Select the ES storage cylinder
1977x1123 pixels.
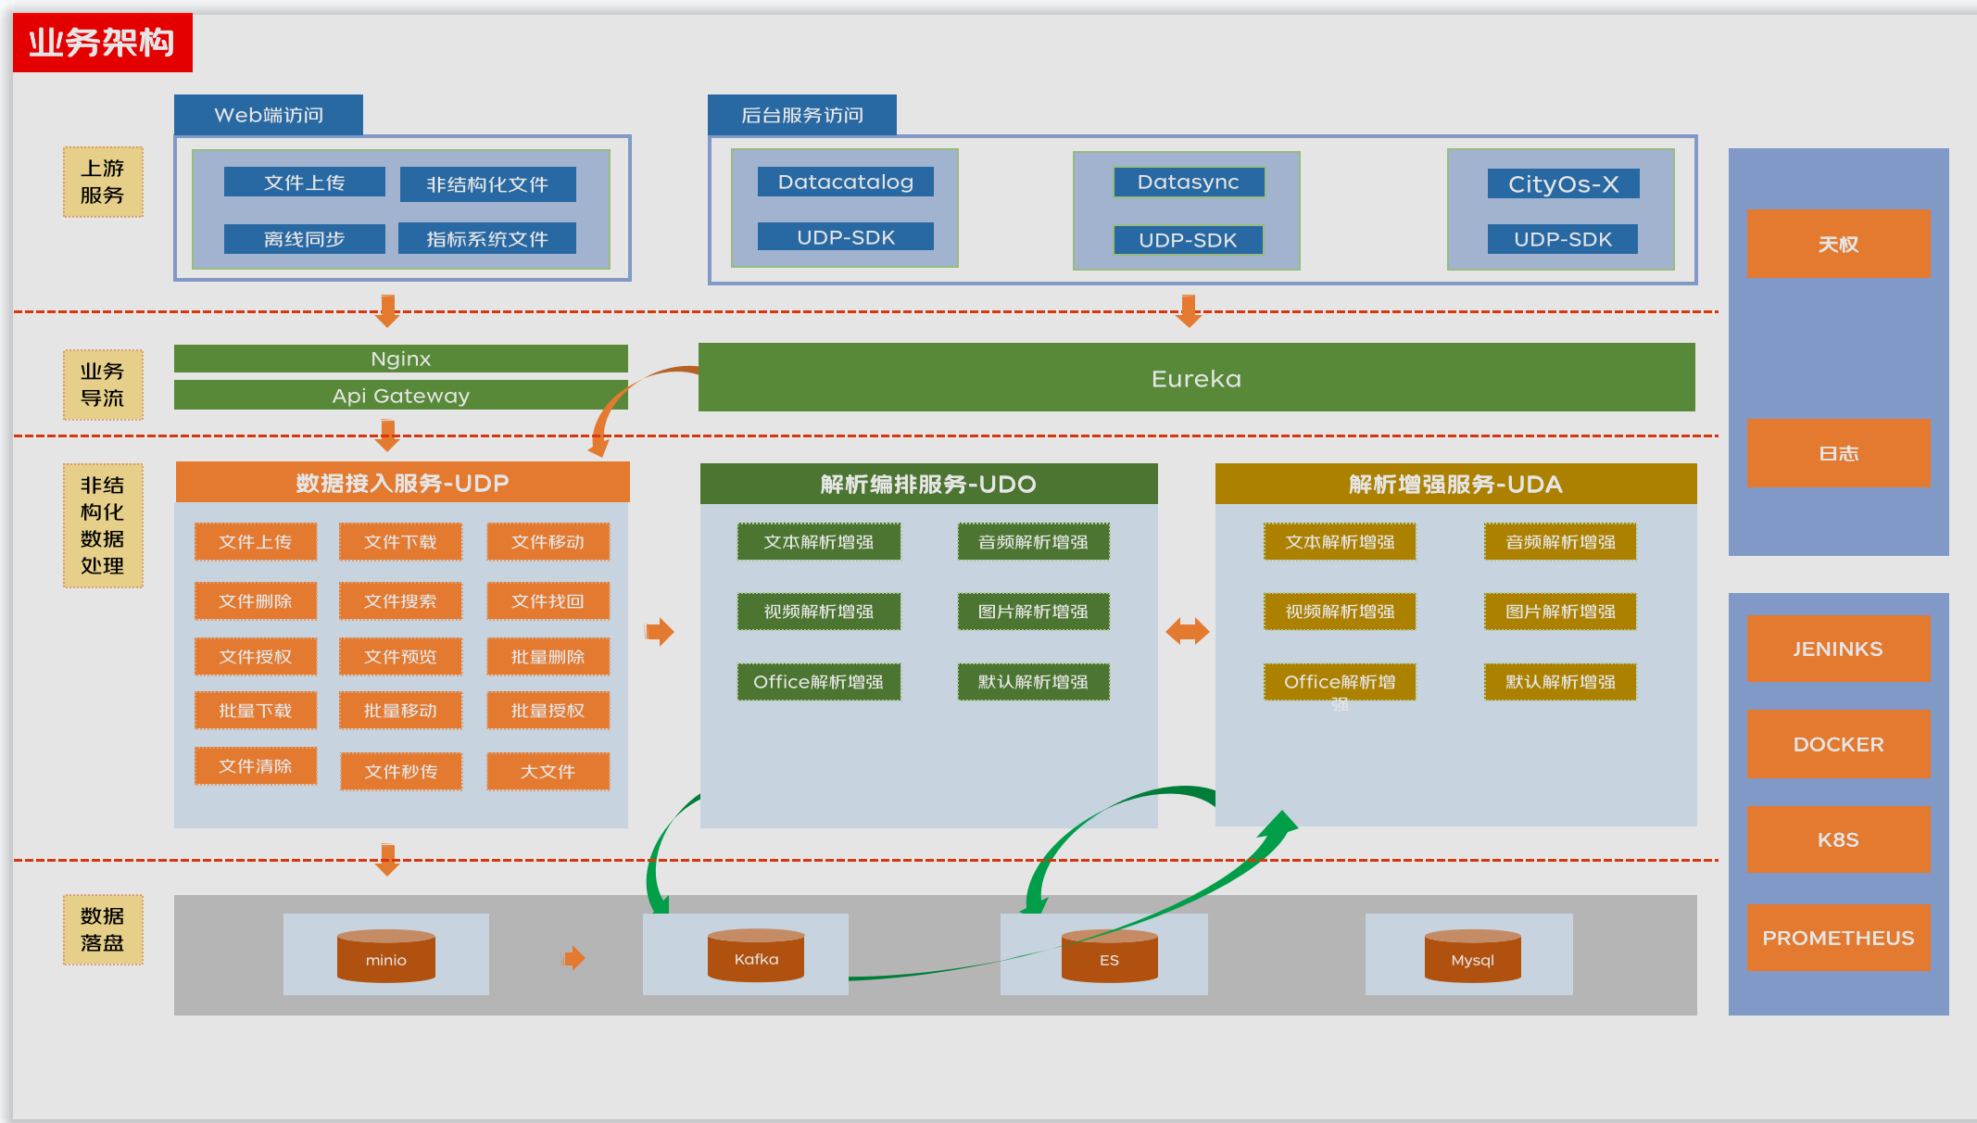coord(1109,955)
